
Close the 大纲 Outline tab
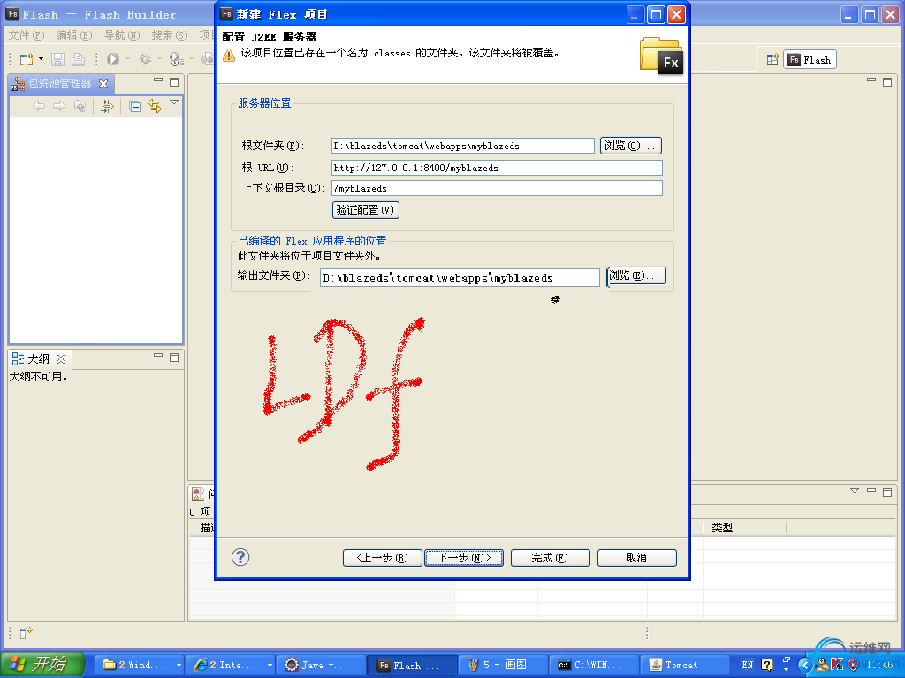(x=61, y=359)
